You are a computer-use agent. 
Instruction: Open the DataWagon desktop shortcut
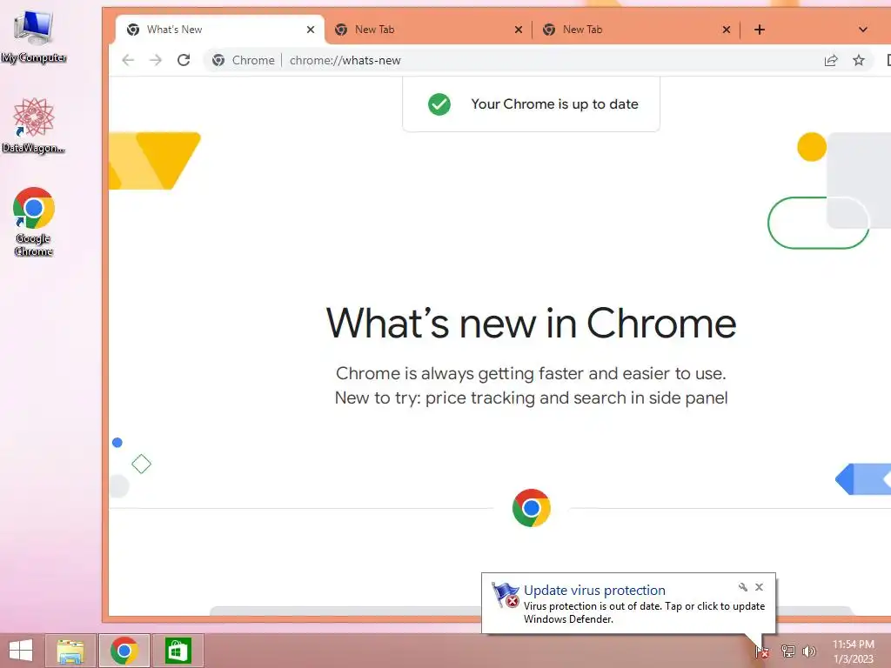tap(34, 125)
